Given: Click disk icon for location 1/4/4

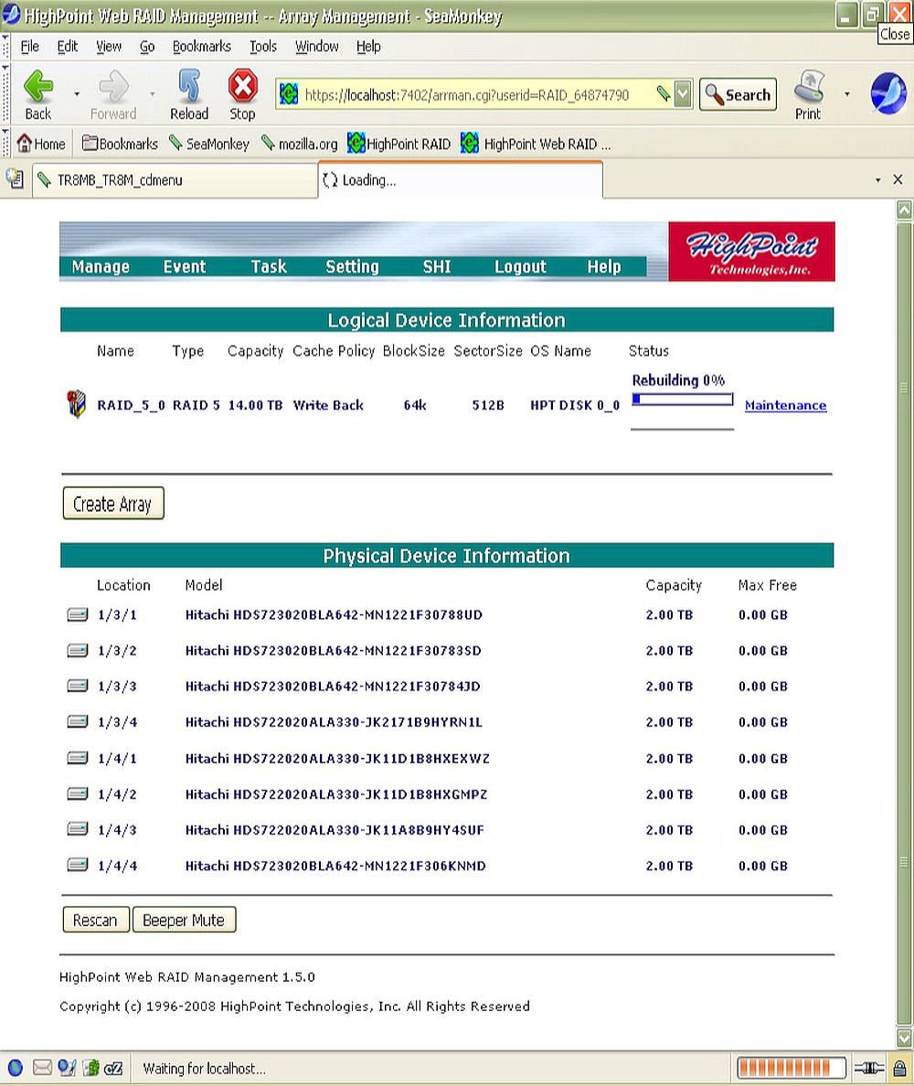Looking at the screenshot, I should (x=78, y=865).
